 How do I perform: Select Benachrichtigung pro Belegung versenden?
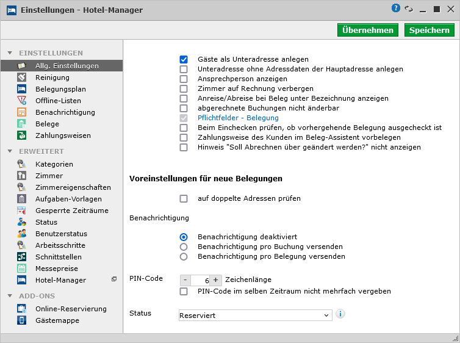[x=184, y=256]
